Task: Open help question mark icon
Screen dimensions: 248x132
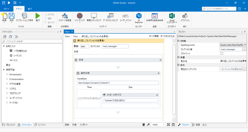Action: click(239, 9)
